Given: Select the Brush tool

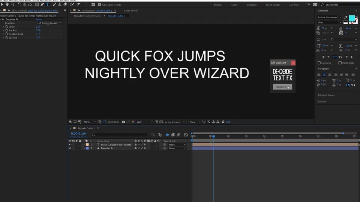Looking at the screenshot, I should click(x=54, y=4).
